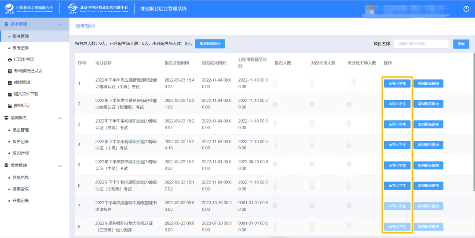Click the folder icon beside 教材征订
This screenshot has height=238, width=475.
pyautogui.click(x=9, y=106)
